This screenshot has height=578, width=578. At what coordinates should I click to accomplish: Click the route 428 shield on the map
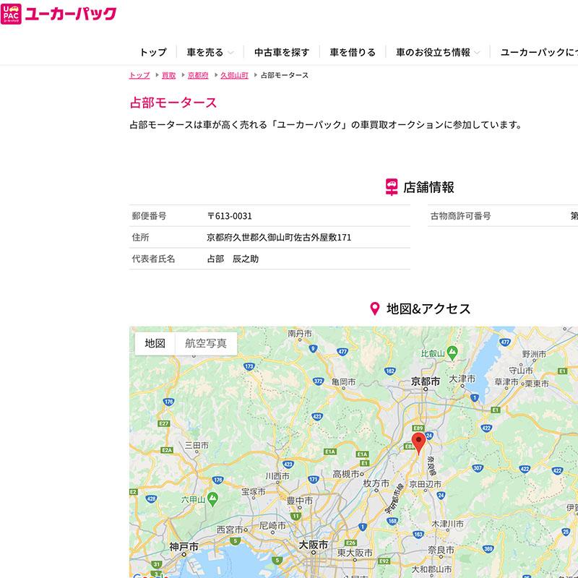pyautogui.click(x=151, y=499)
